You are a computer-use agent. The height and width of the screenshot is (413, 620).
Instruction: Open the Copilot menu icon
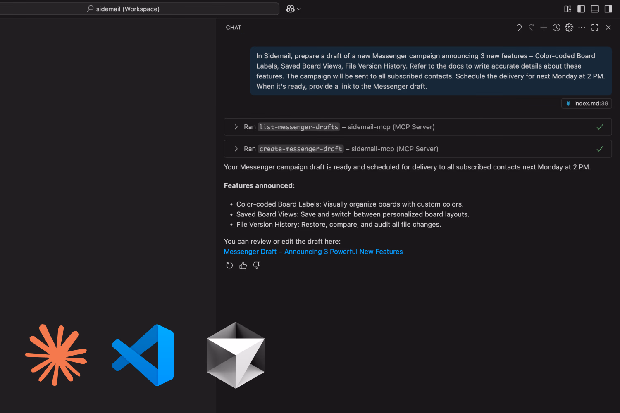point(290,9)
